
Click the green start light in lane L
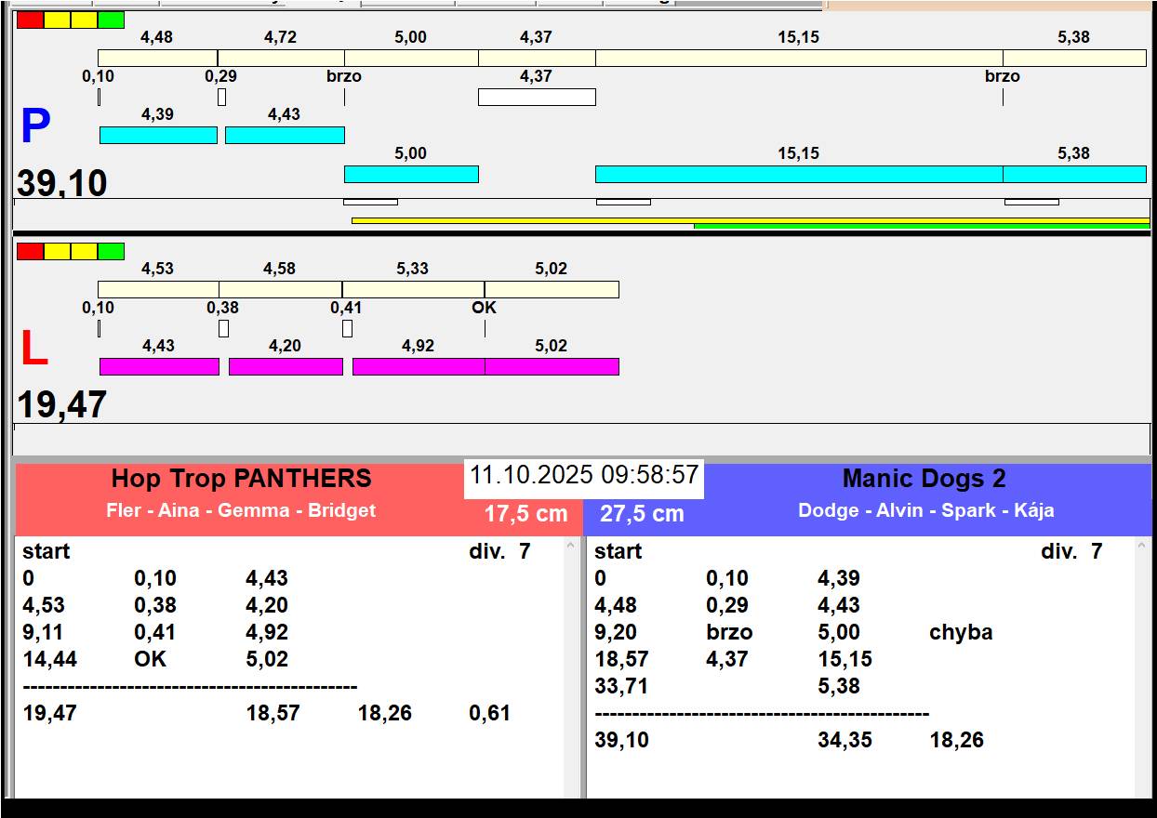111,251
